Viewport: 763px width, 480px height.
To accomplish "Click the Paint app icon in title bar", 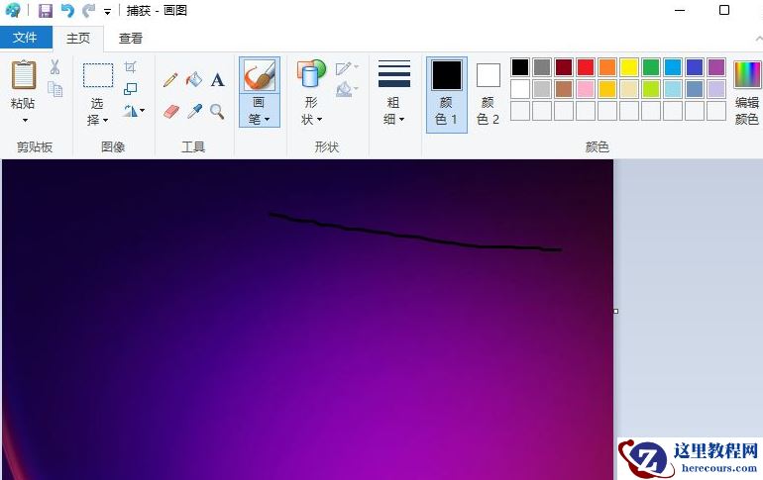I will (13, 10).
